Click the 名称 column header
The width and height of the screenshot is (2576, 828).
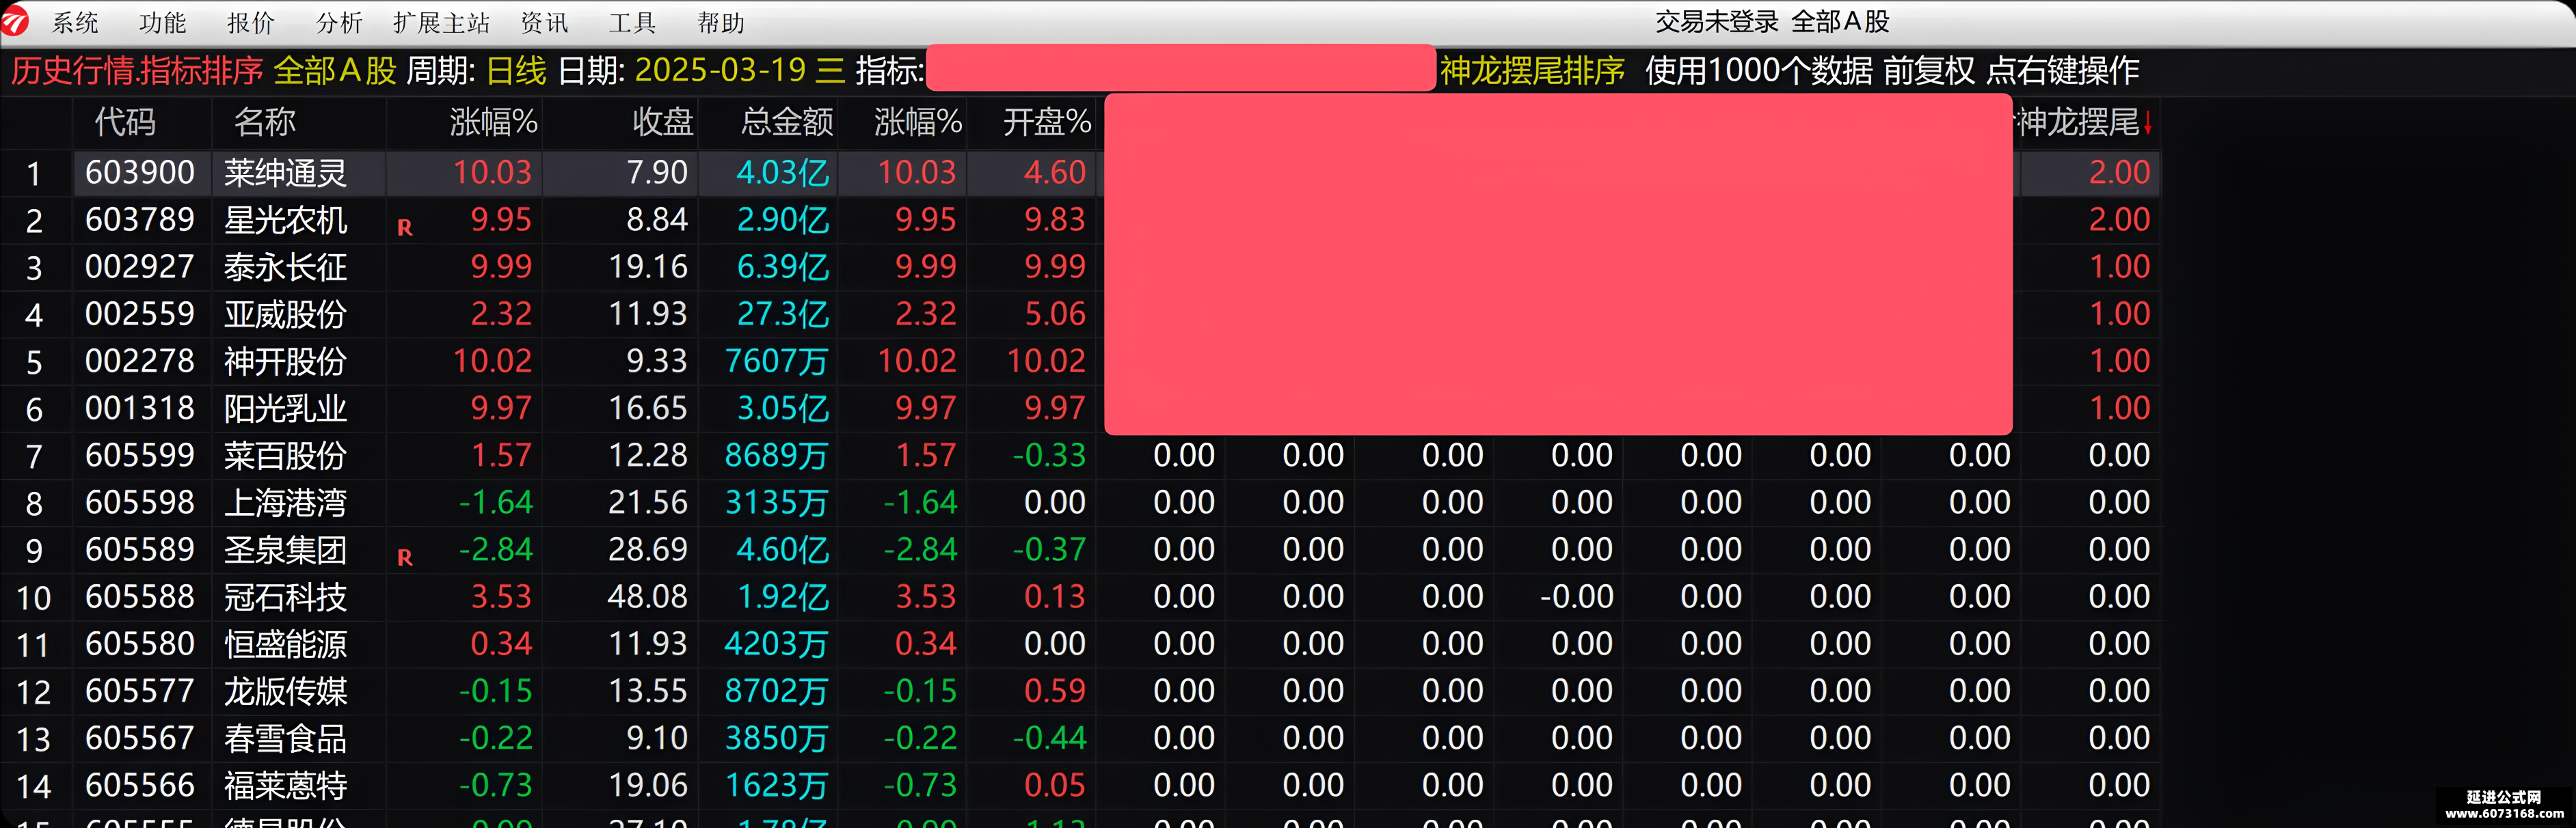tap(265, 122)
